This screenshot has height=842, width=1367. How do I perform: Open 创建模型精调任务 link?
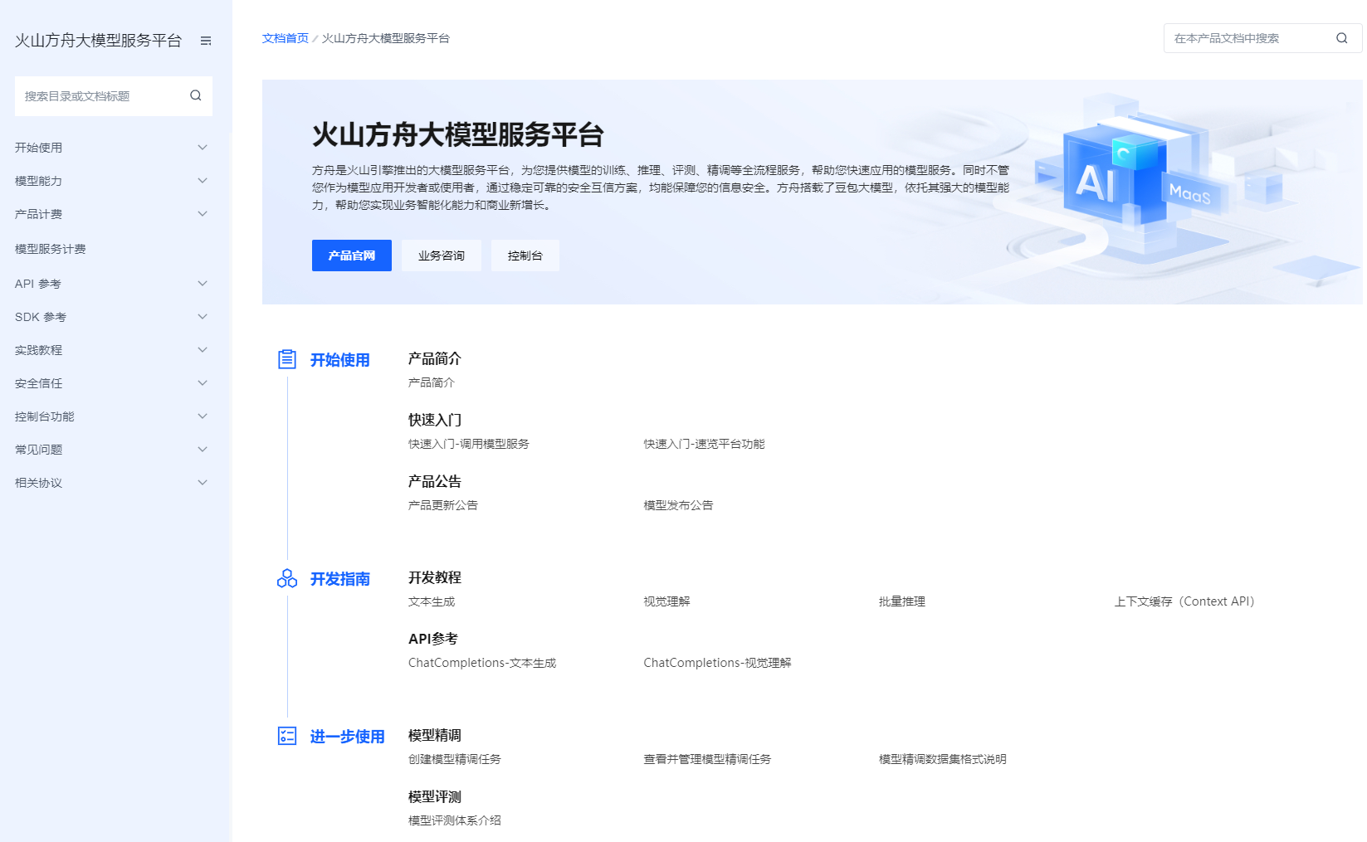pyautogui.click(x=455, y=759)
